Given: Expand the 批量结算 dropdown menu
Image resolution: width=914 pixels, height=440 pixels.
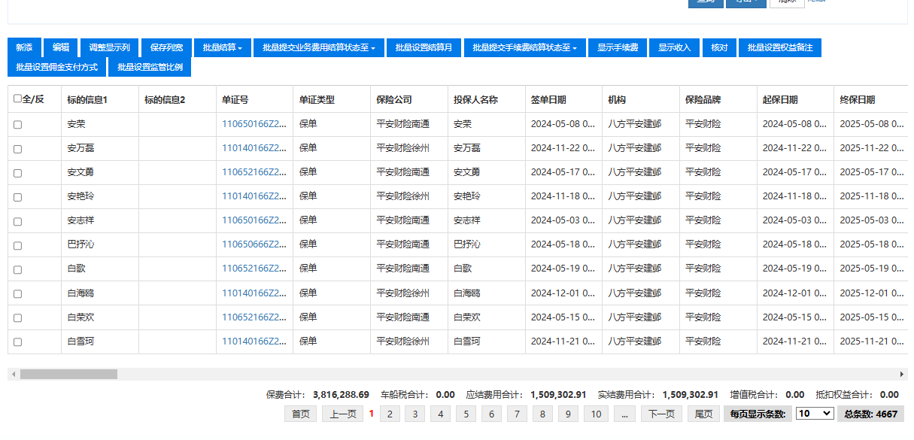Looking at the screenshot, I should tap(222, 47).
